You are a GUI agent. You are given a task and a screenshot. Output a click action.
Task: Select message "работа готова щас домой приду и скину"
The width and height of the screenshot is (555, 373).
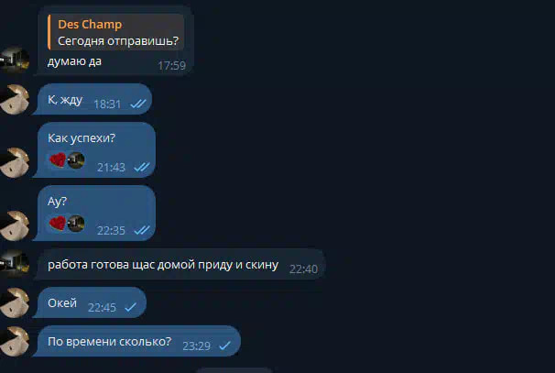[x=163, y=265]
